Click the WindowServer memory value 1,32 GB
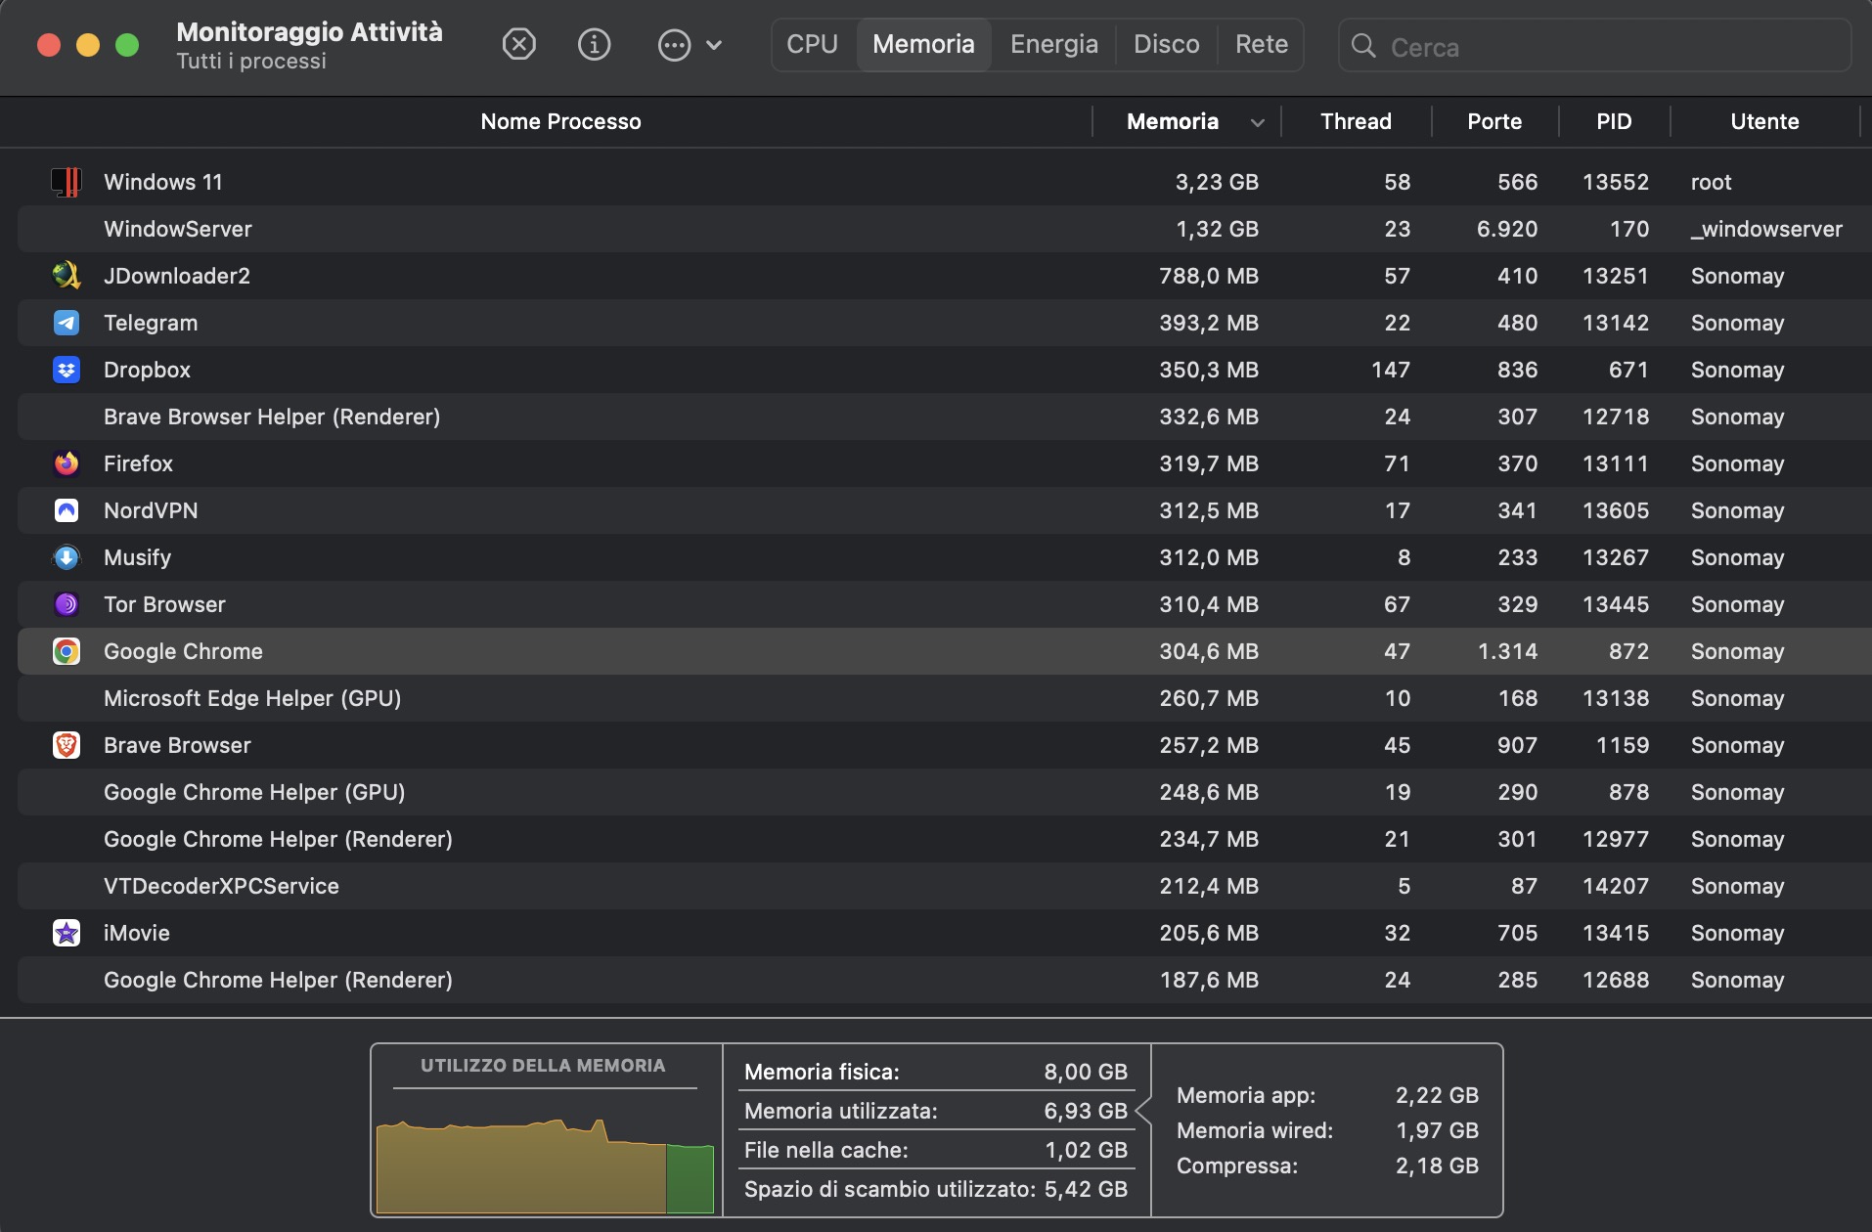Image resolution: width=1872 pixels, height=1232 pixels. pyautogui.click(x=1217, y=229)
